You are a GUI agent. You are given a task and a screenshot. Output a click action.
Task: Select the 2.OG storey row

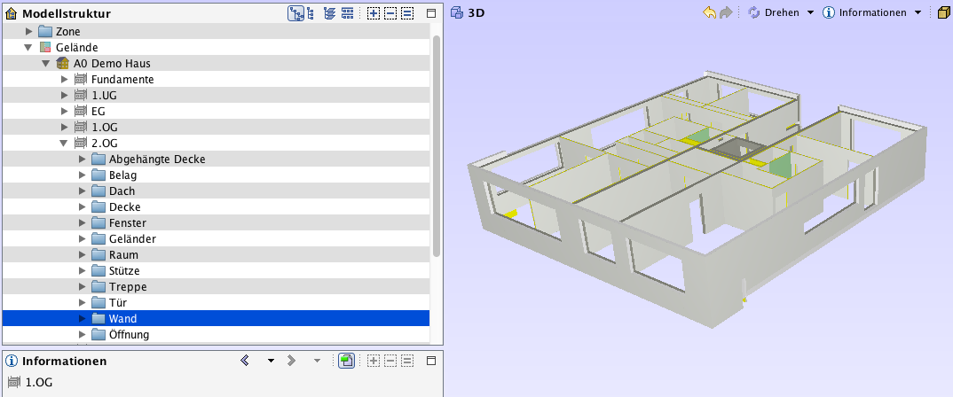tap(216, 144)
